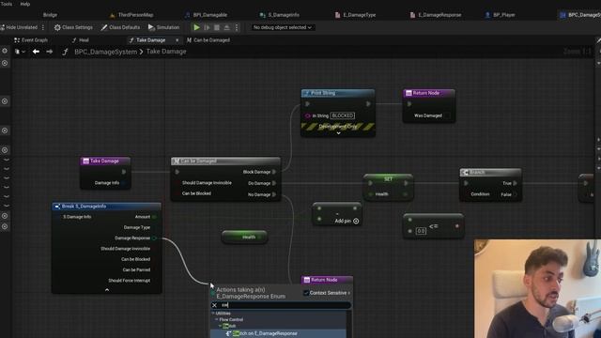601x338 pixels.
Task: Click Add pin on subtract node
Action: (x=347, y=221)
